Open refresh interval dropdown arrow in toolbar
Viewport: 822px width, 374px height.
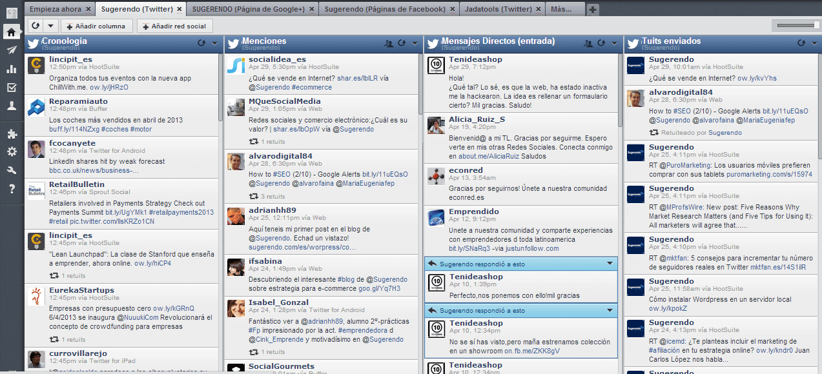coord(50,26)
